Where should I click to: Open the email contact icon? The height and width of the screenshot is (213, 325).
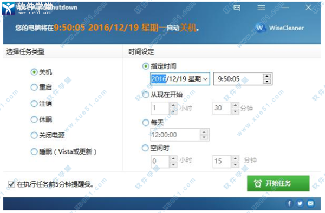coord(310,203)
